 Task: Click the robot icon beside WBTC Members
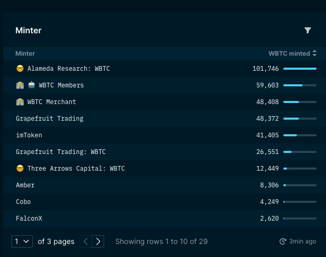[x=31, y=85]
